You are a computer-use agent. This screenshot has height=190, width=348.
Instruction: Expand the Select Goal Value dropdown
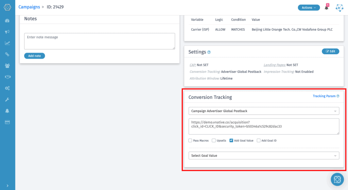[x=264, y=155]
